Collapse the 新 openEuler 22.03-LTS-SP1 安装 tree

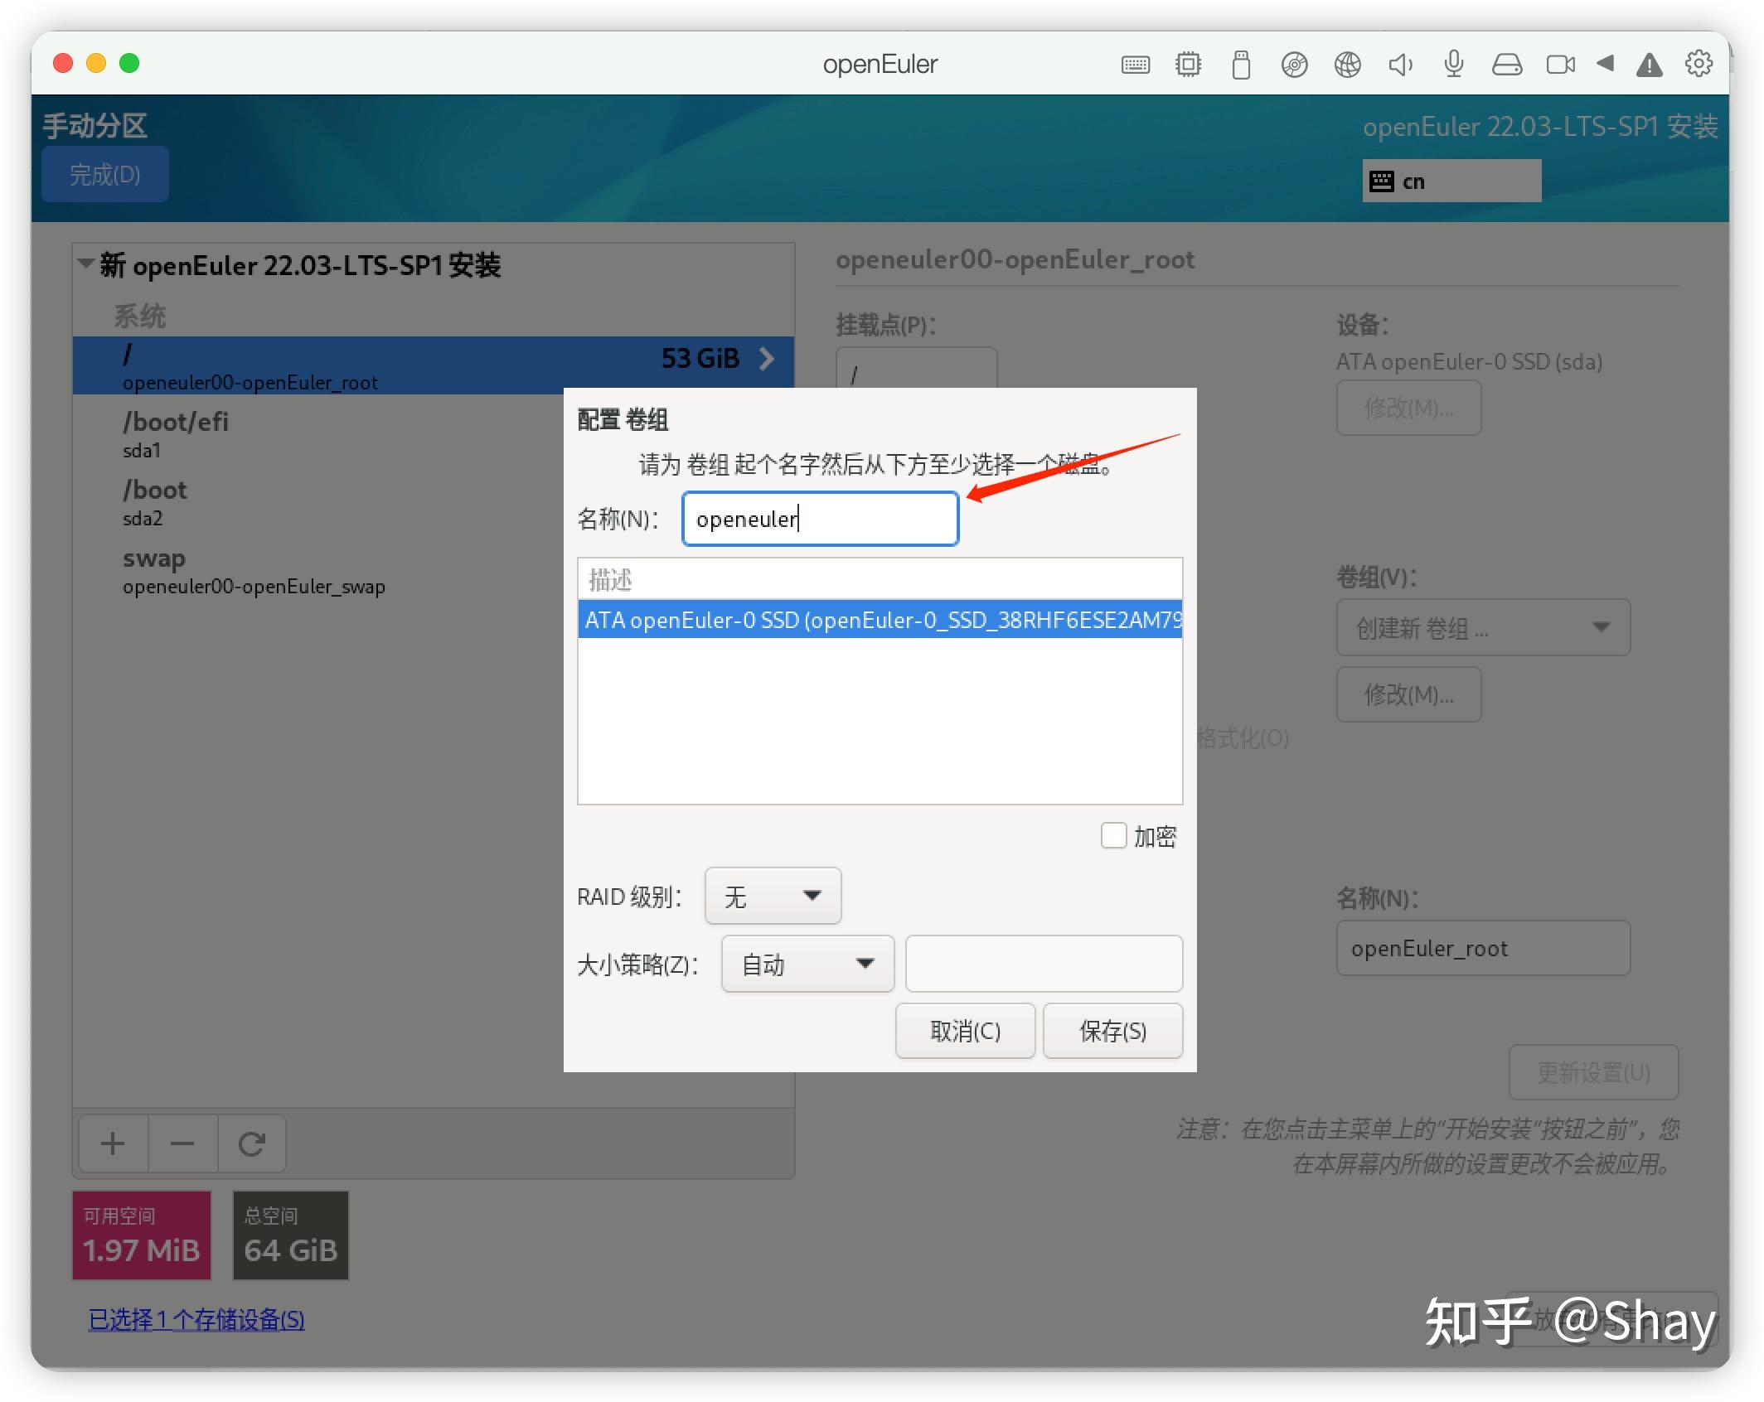click(x=86, y=263)
